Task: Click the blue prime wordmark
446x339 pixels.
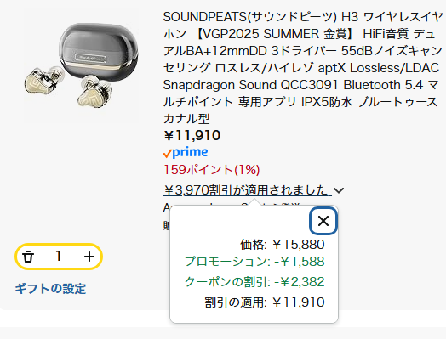Action: pos(190,152)
